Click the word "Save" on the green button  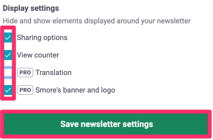pyautogui.click(x=69, y=124)
